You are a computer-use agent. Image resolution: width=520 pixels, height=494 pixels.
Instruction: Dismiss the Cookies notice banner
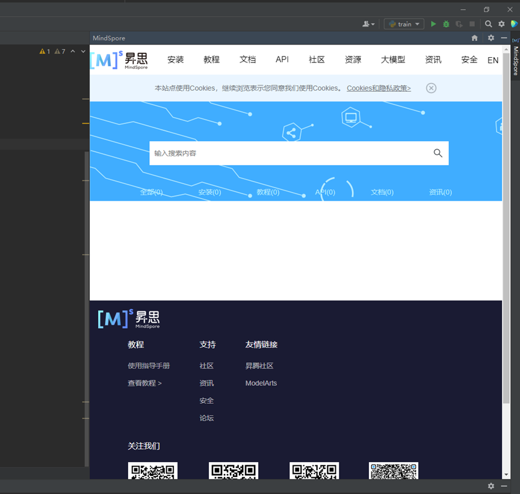click(431, 88)
